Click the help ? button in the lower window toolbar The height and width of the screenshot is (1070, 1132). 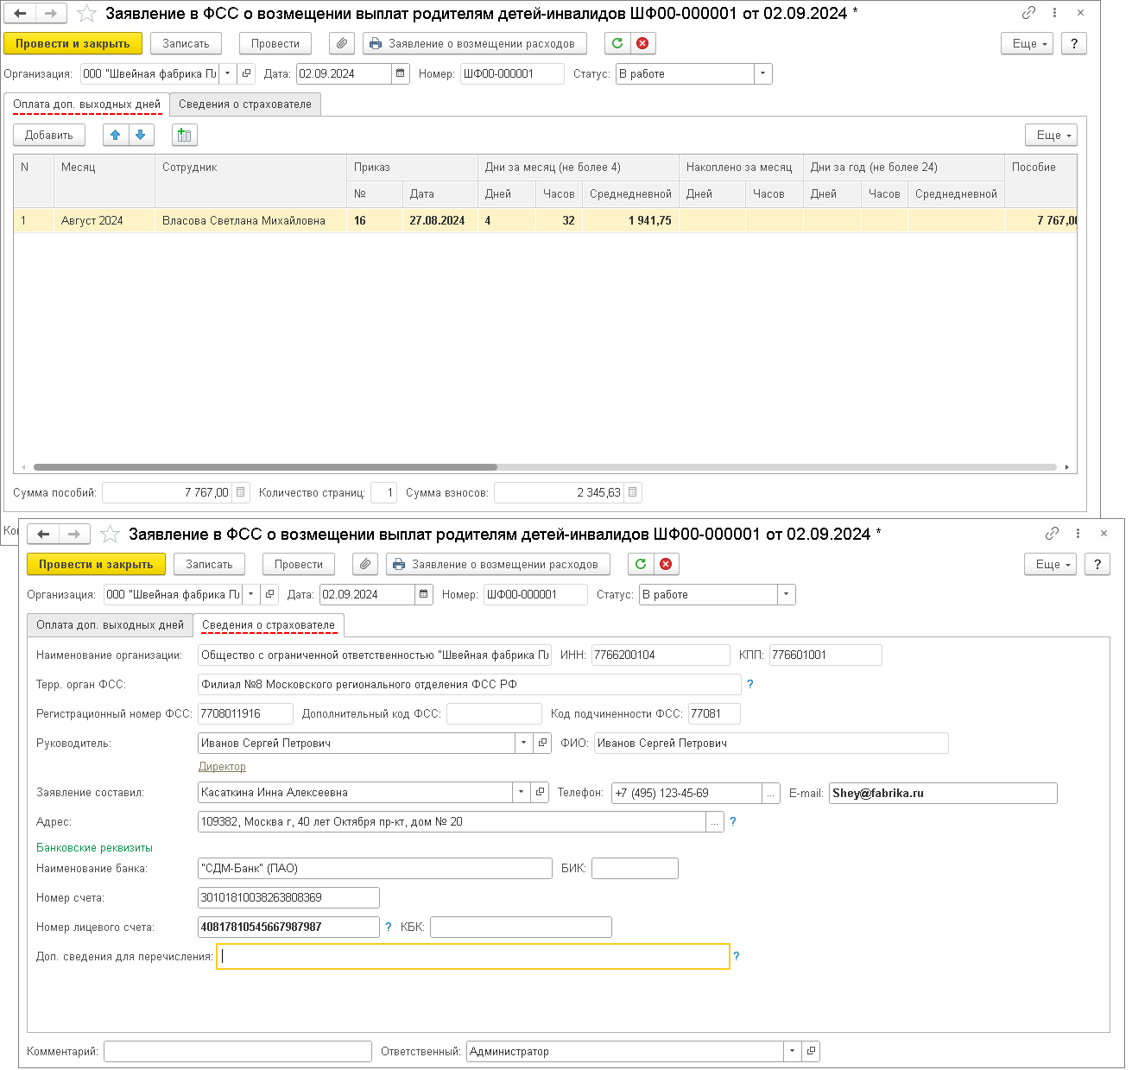pos(1097,564)
